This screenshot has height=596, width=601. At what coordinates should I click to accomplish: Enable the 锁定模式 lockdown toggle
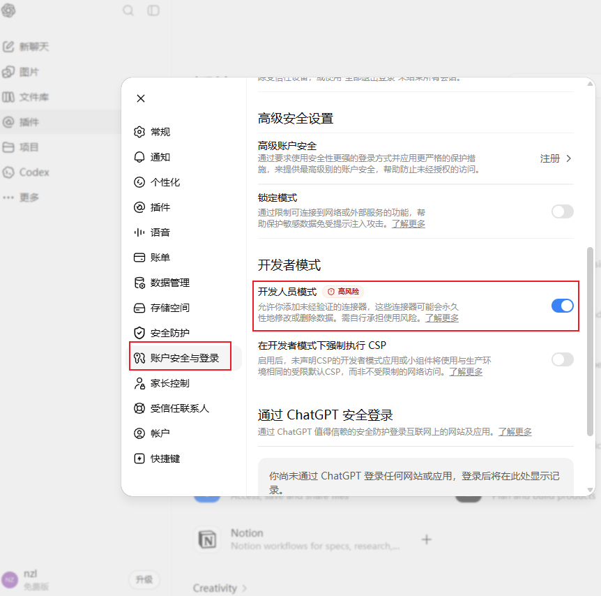(562, 211)
